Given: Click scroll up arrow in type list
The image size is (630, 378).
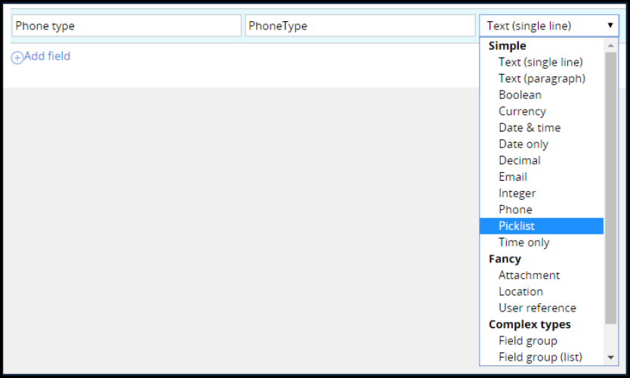Looking at the screenshot, I should pyautogui.click(x=611, y=45).
